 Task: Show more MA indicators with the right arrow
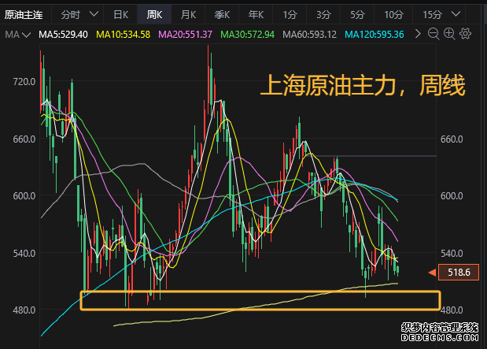click(418, 34)
